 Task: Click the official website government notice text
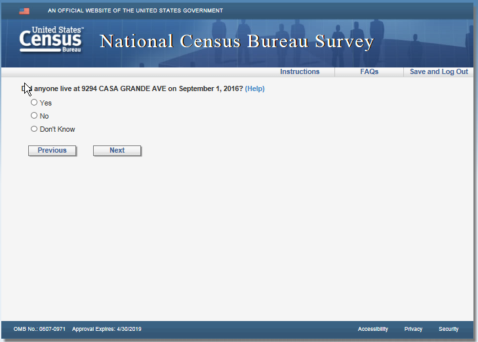tap(135, 10)
